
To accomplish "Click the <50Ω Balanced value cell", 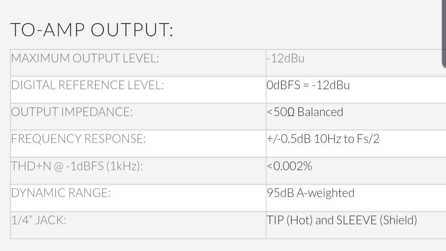I will (x=305, y=112).
